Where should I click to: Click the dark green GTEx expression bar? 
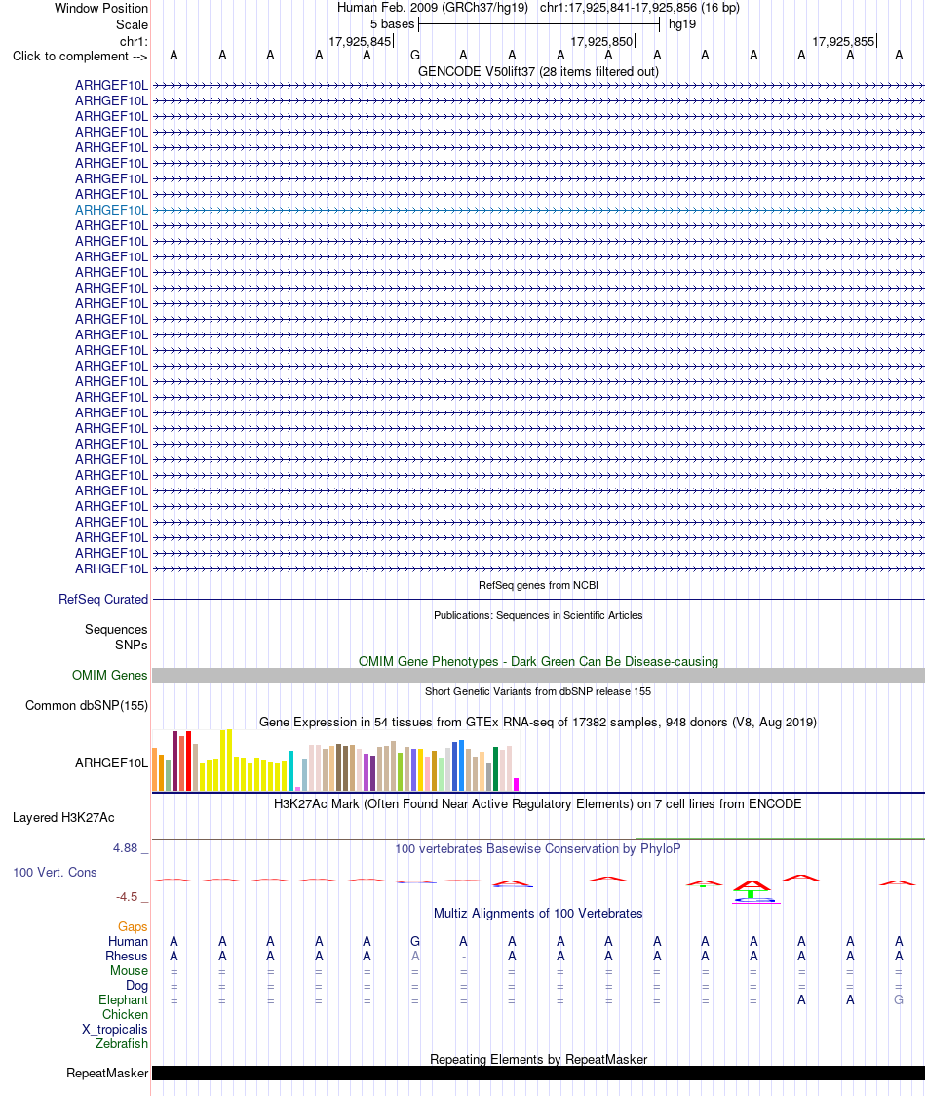[495, 769]
